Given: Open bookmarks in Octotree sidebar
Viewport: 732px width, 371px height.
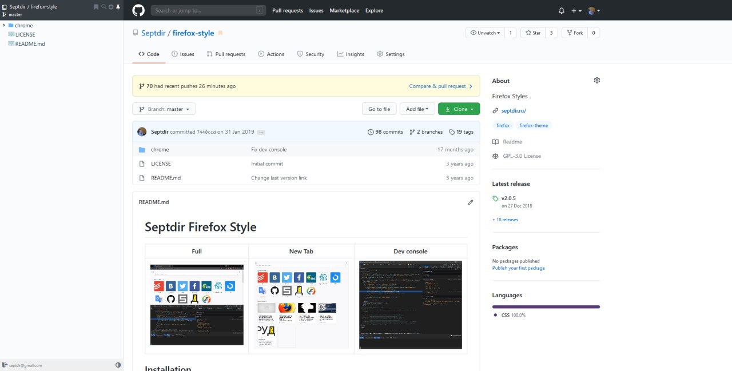Looking at the screenshot, I should (96, 7).
